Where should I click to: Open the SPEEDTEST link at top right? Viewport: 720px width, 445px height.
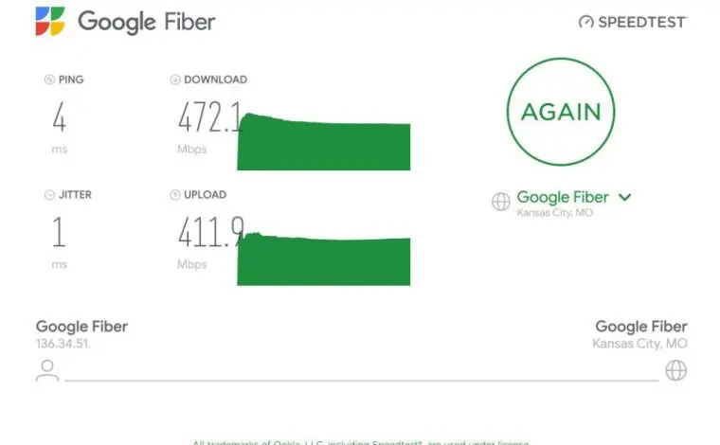633,22
